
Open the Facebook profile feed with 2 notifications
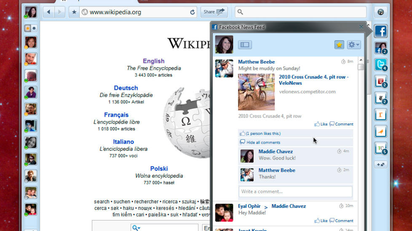[x=380, y=48]
